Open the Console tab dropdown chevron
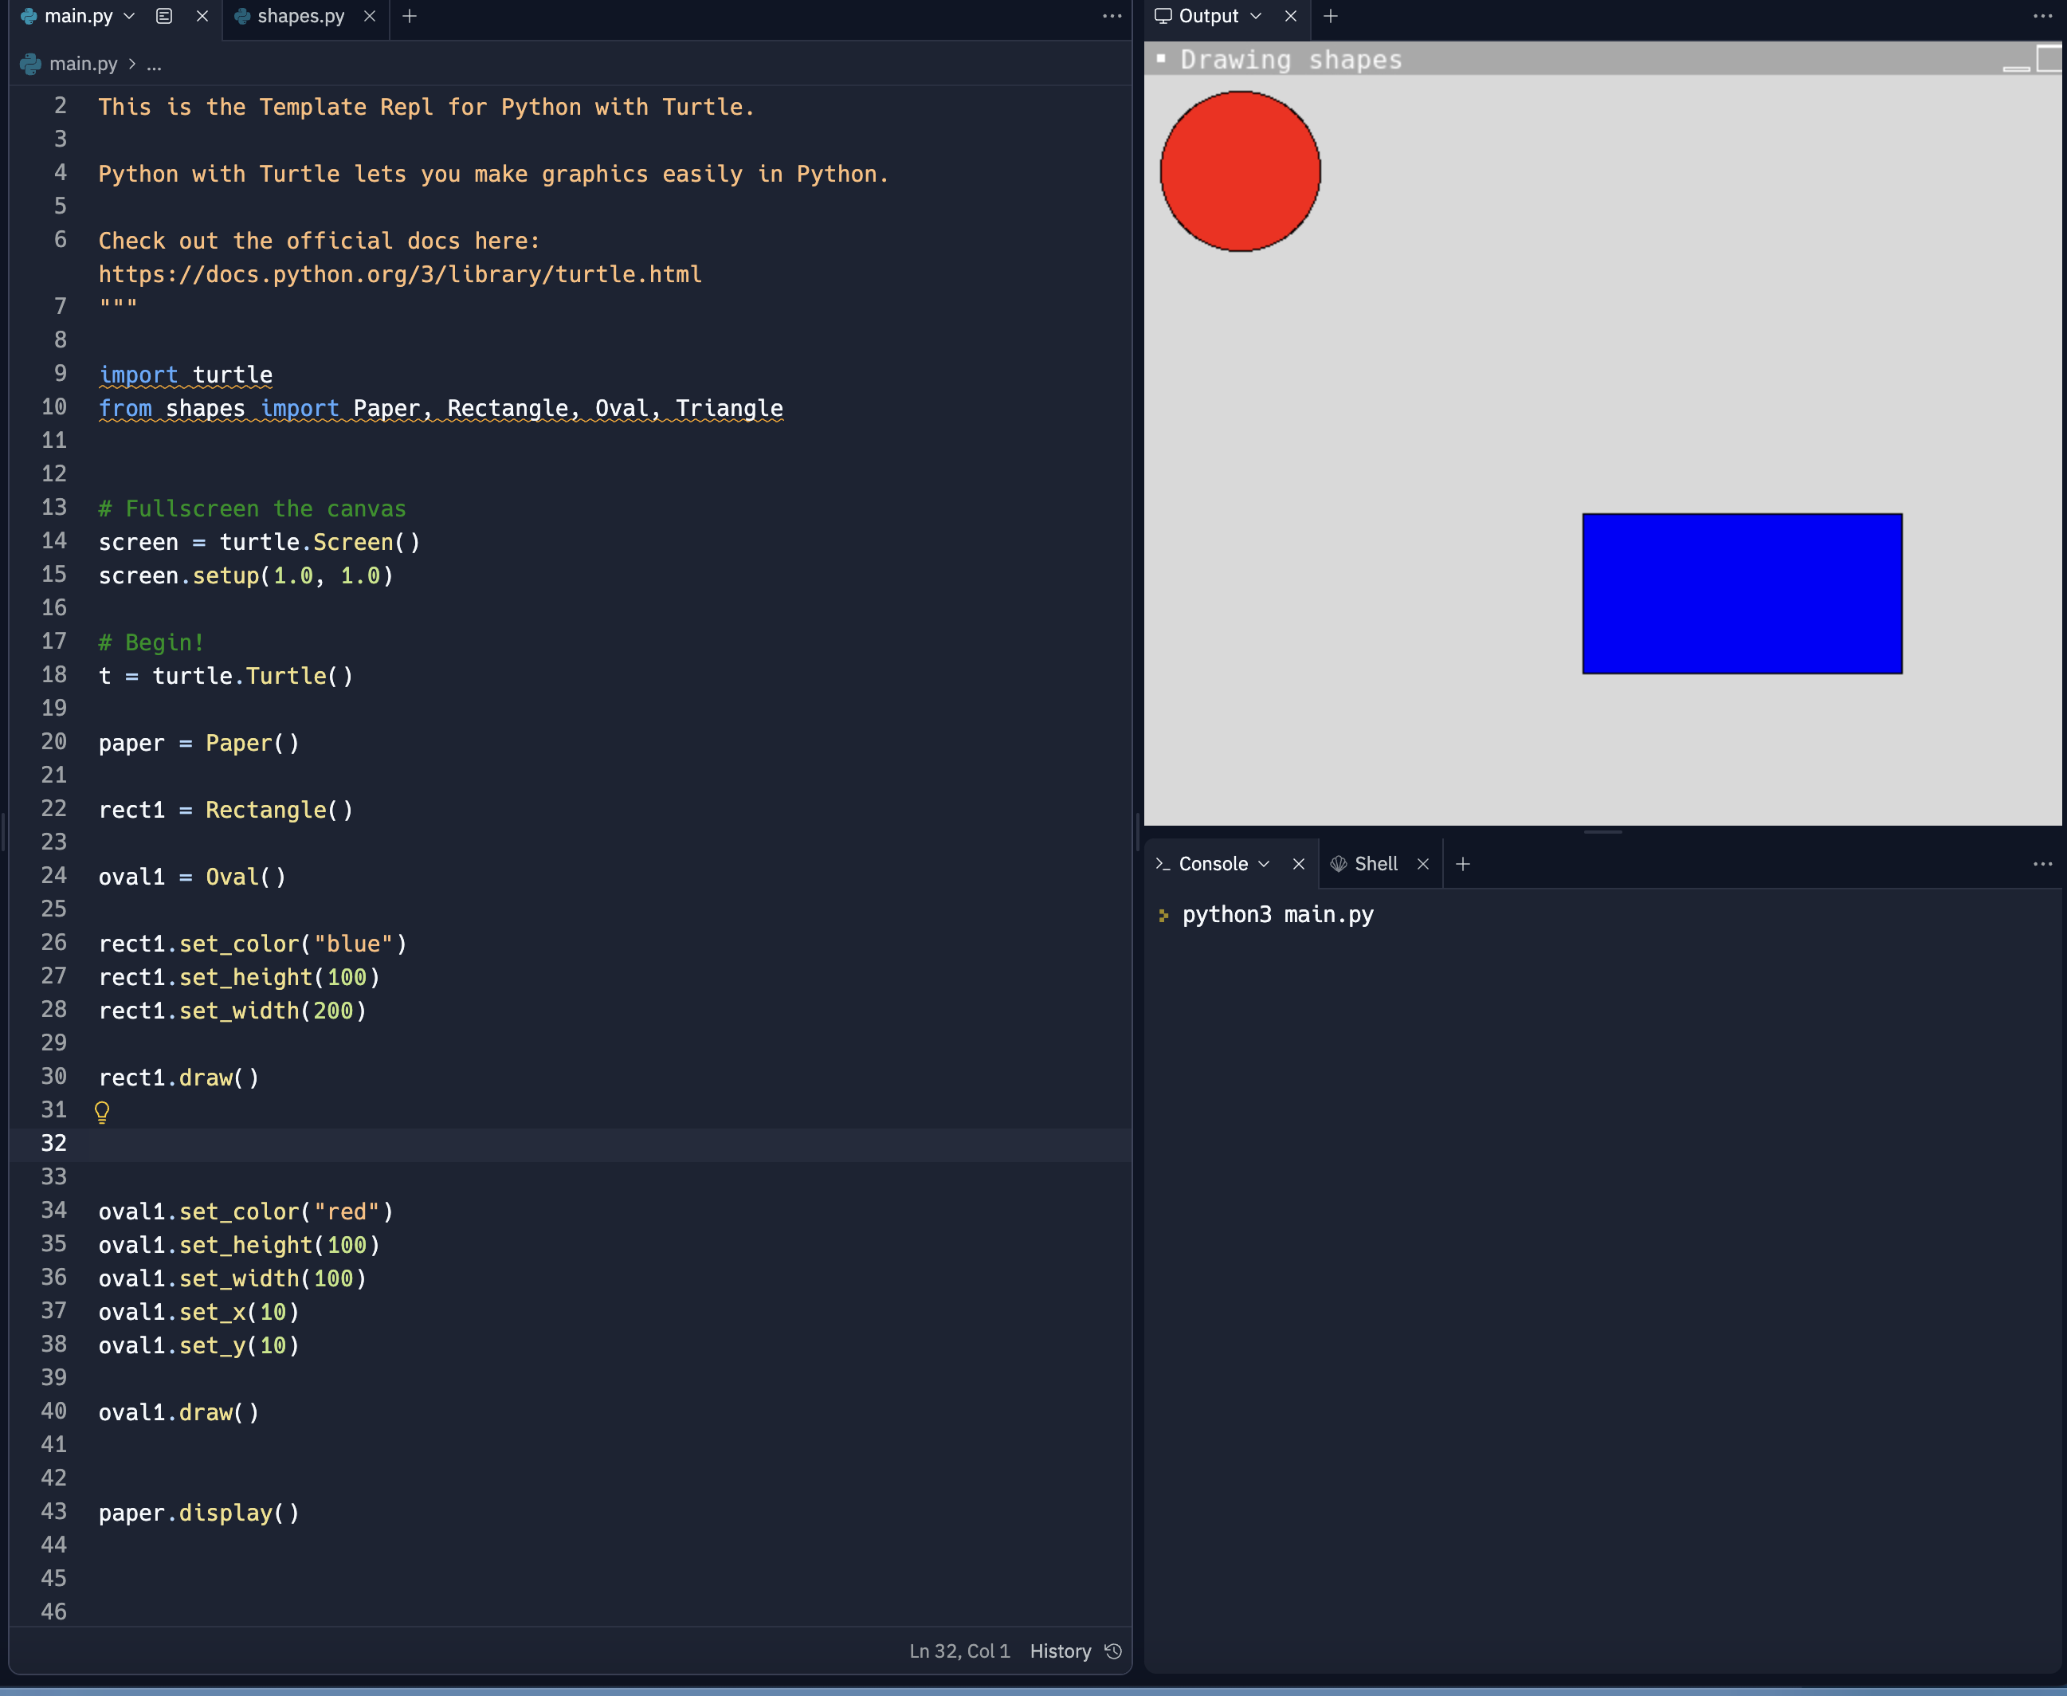The width and height of the screenshot is (2067, 1696). (x=1267, y=864)
